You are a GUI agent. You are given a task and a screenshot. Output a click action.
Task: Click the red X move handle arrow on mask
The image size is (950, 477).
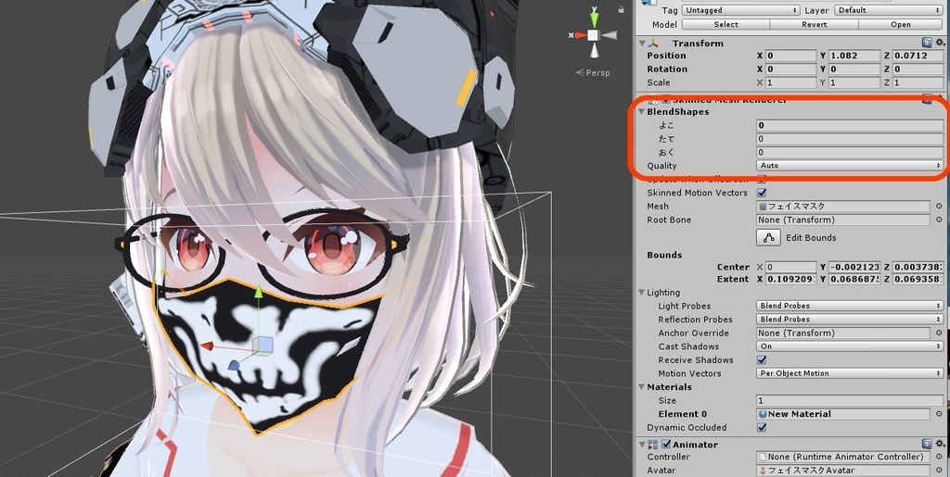click(x=207, y=345)
